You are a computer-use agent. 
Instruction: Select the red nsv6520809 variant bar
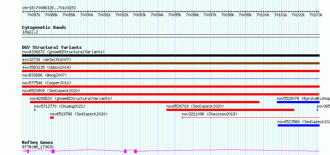tap(171, 94)
